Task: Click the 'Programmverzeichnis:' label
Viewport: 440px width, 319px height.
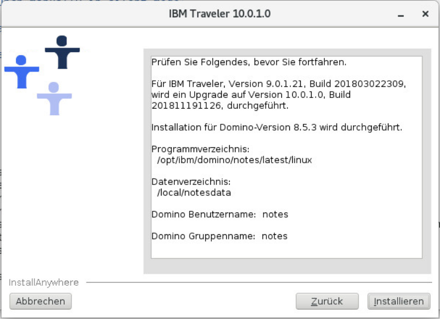Action: pos(201,149)
